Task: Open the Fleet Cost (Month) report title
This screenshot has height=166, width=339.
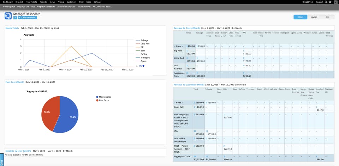Action: (15, 82)
